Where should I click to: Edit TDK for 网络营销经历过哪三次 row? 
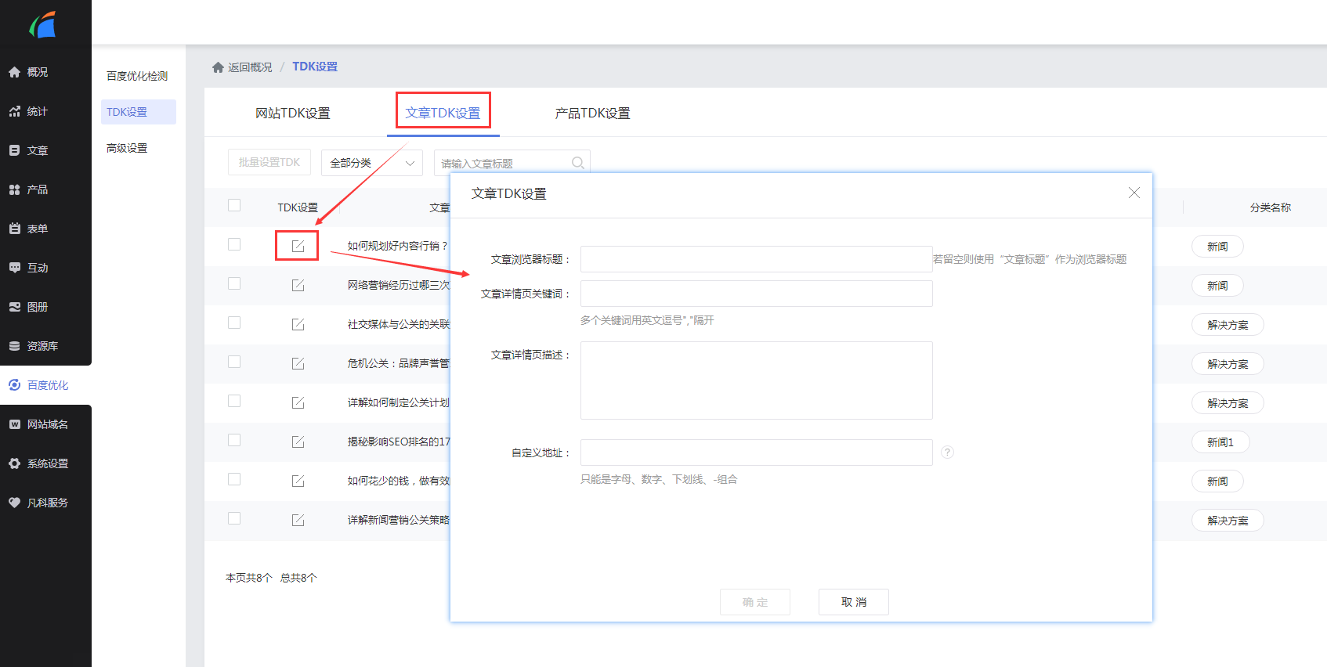coord(298,285)
